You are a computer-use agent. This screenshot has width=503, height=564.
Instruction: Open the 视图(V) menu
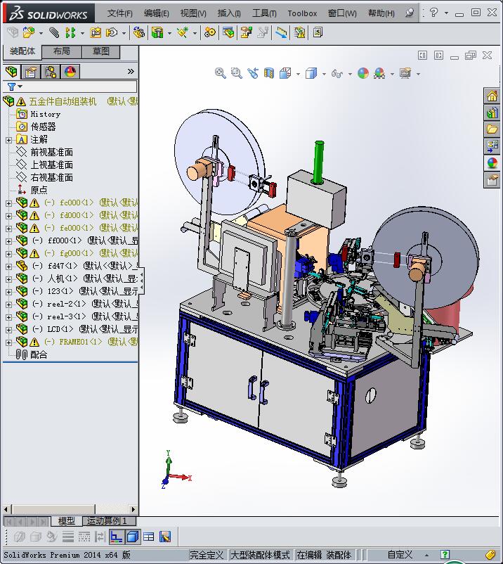click(x=193, y=13)
